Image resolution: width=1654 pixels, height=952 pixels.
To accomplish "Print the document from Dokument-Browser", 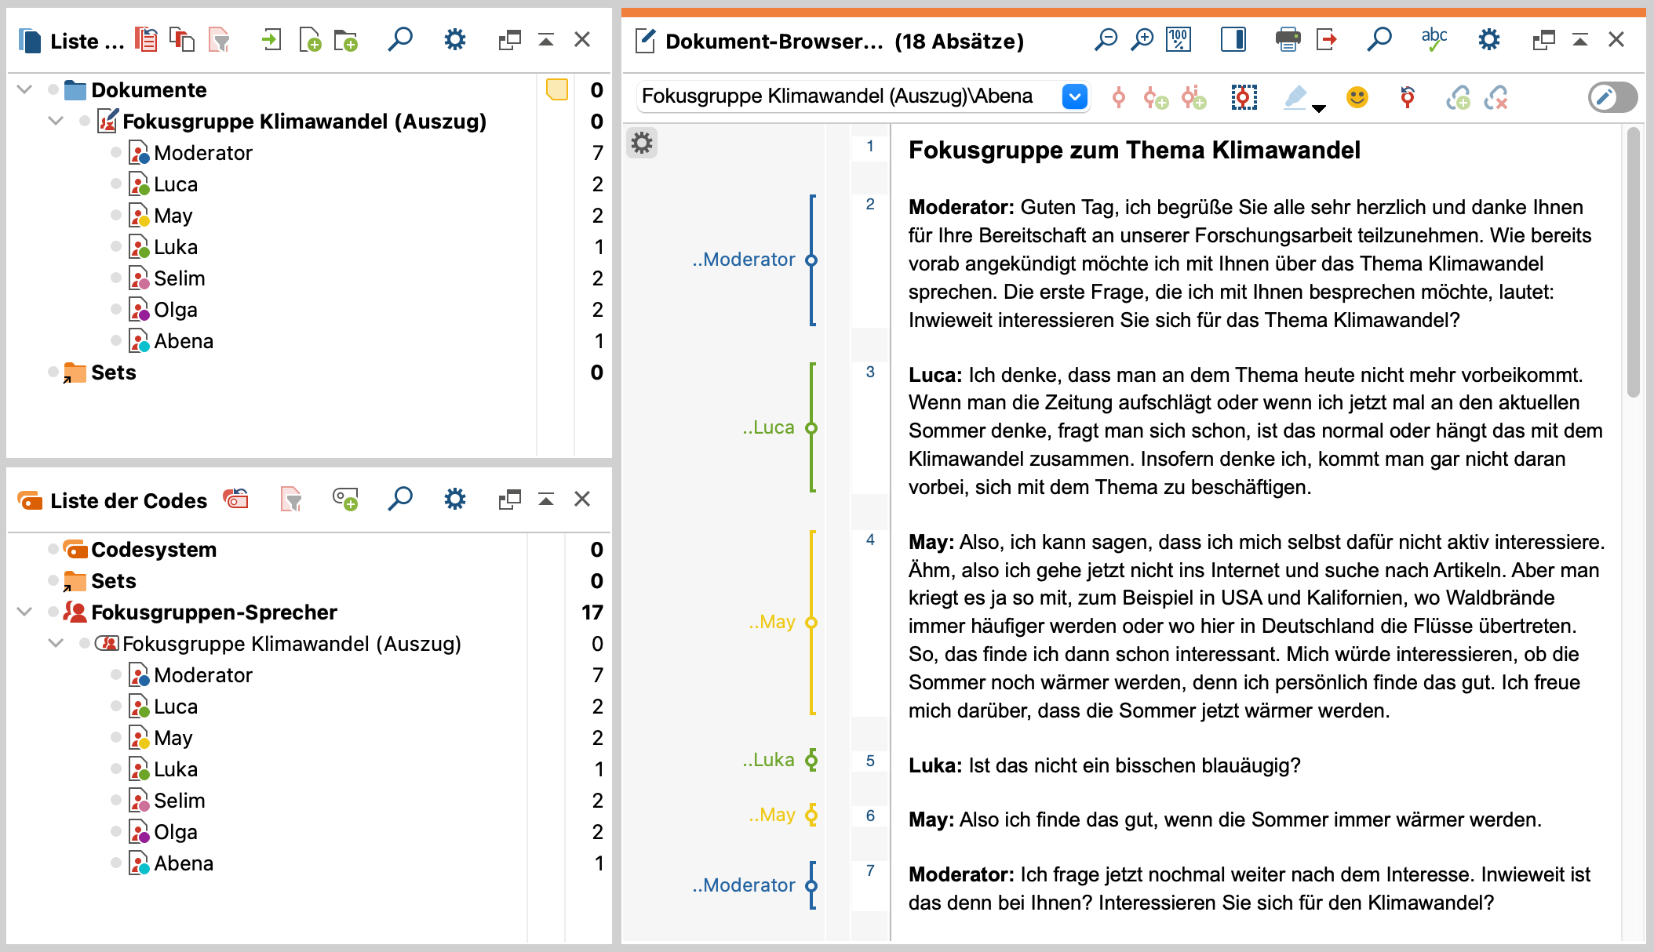I will [1288, 39].
